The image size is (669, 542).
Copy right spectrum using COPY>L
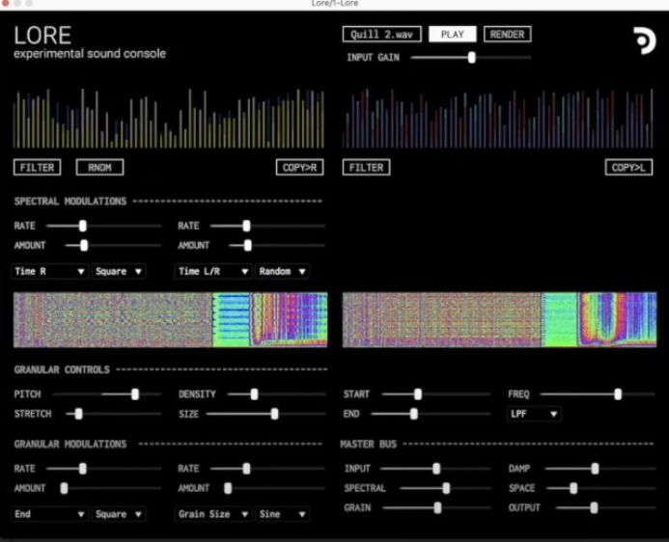(x=631, y=167)
